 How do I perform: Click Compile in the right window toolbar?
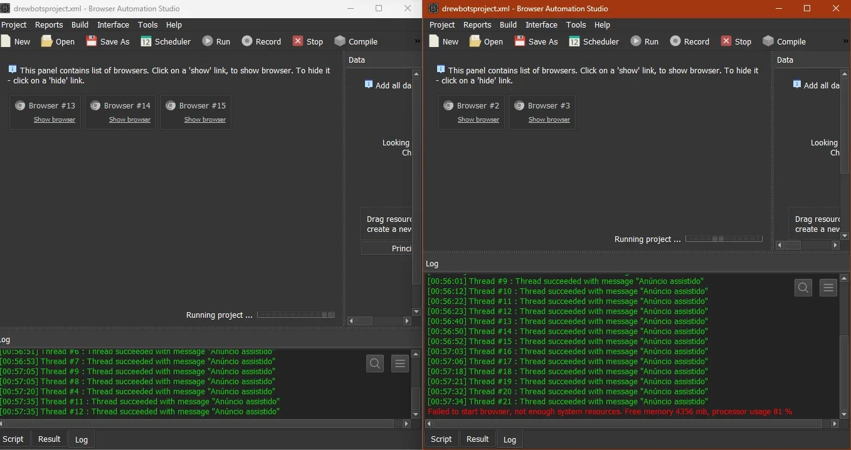[784, 41]
